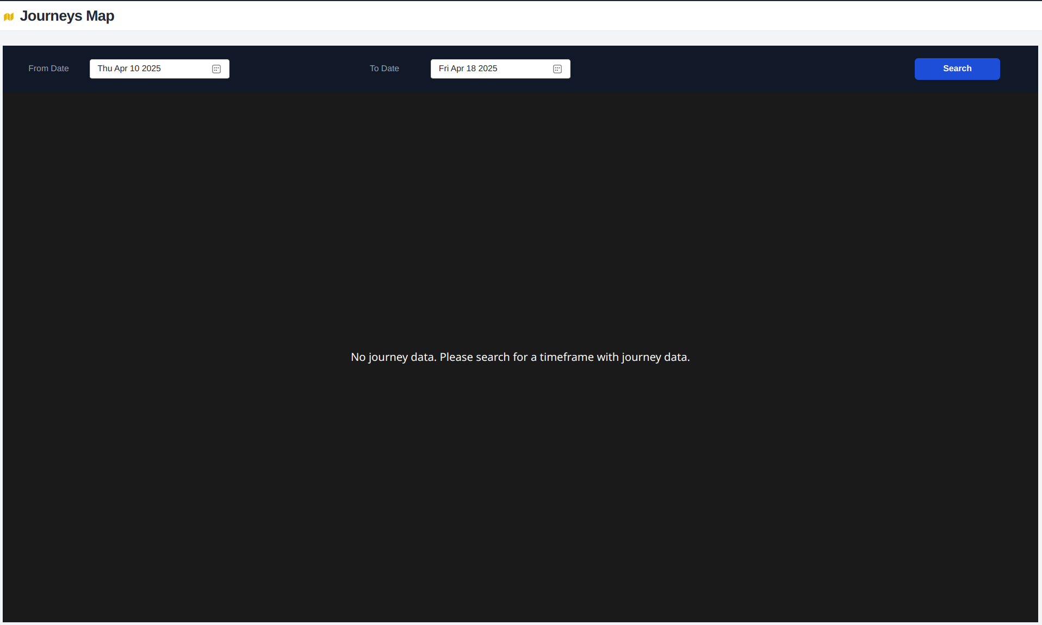Open the To Date calendar picker icon
1042x625 pixels.
[x=557, y=69]
